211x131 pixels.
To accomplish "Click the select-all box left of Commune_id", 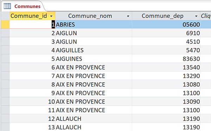I will pyautogui.click(x=5, y=16).
